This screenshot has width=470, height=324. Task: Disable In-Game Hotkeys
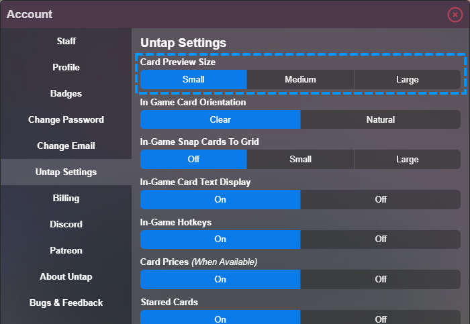coord(381,239)
